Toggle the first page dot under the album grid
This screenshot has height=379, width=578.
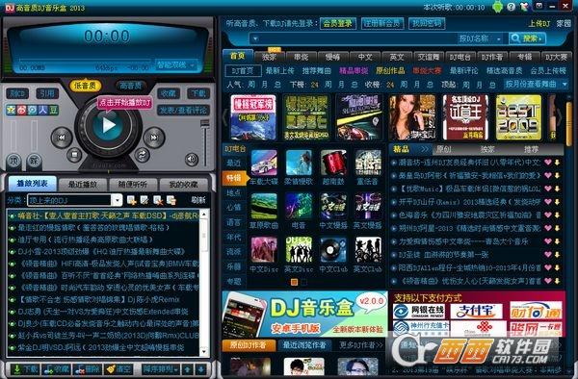coord(294,282)
